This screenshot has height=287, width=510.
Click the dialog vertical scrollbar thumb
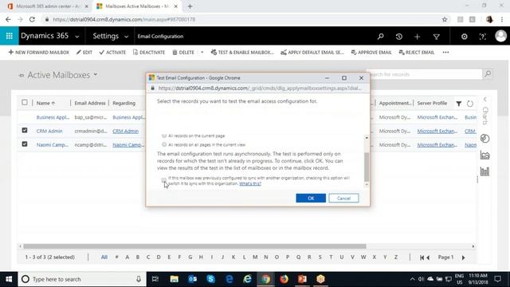pos(367,167)
